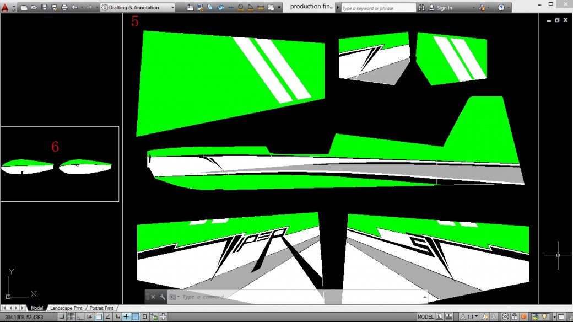This screenshot has height=322, width=573.
Task: Open the Help question mark icon
Action: (501, 8)
